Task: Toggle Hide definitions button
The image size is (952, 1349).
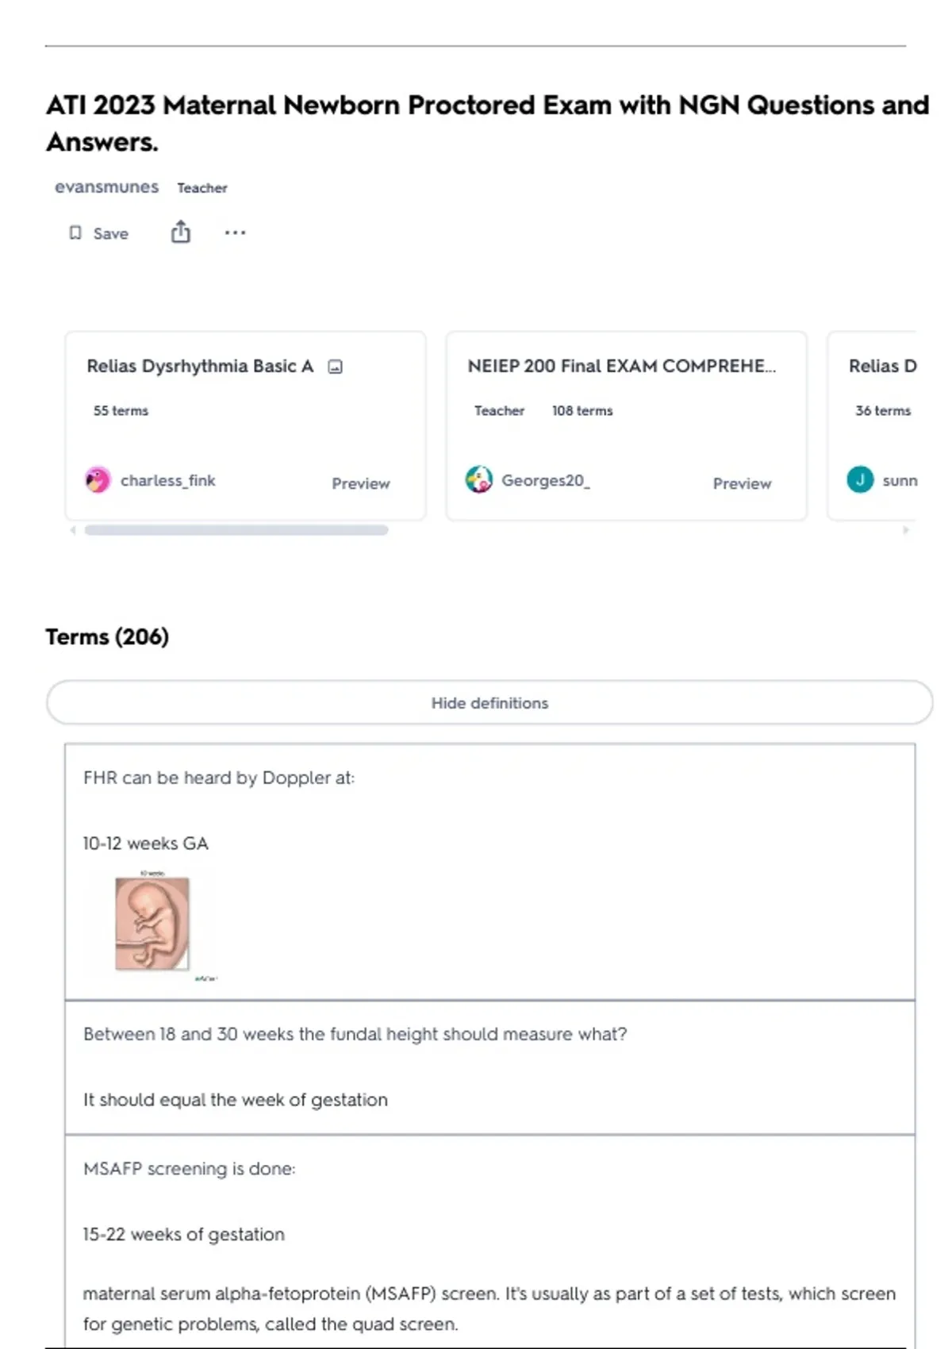Action: point(489,703)
